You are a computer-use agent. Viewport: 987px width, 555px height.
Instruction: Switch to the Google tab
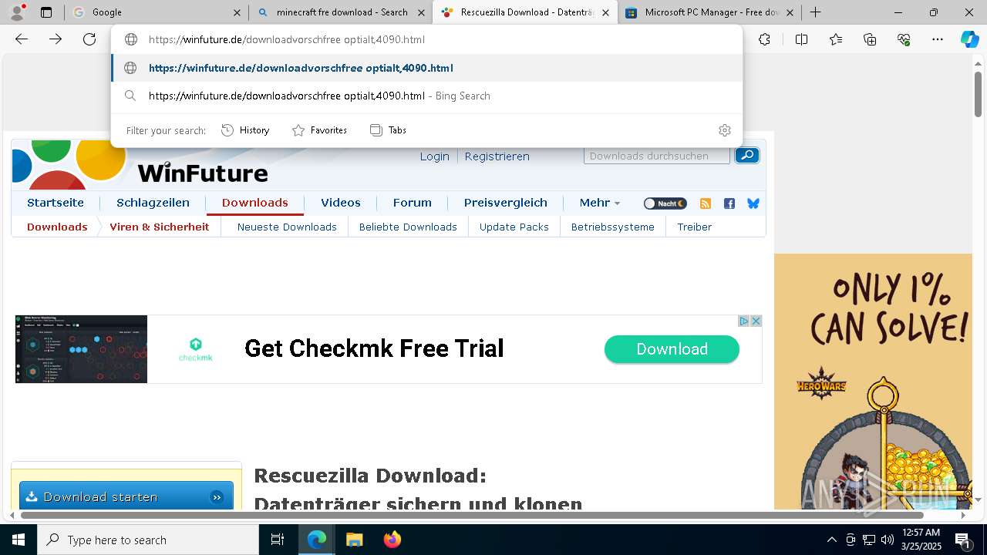157,12
